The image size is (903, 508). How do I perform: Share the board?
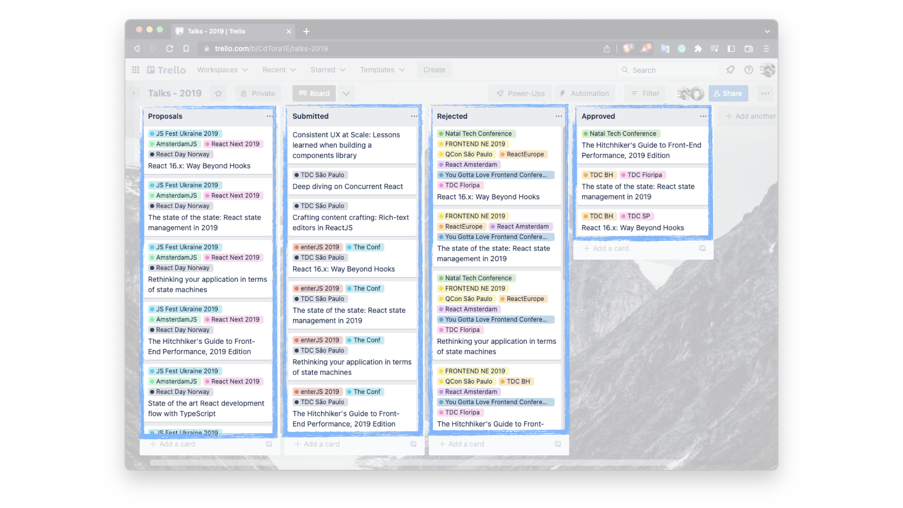coord(728,94)
